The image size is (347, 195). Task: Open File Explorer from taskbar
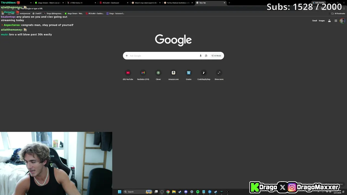tap(174, 192)
